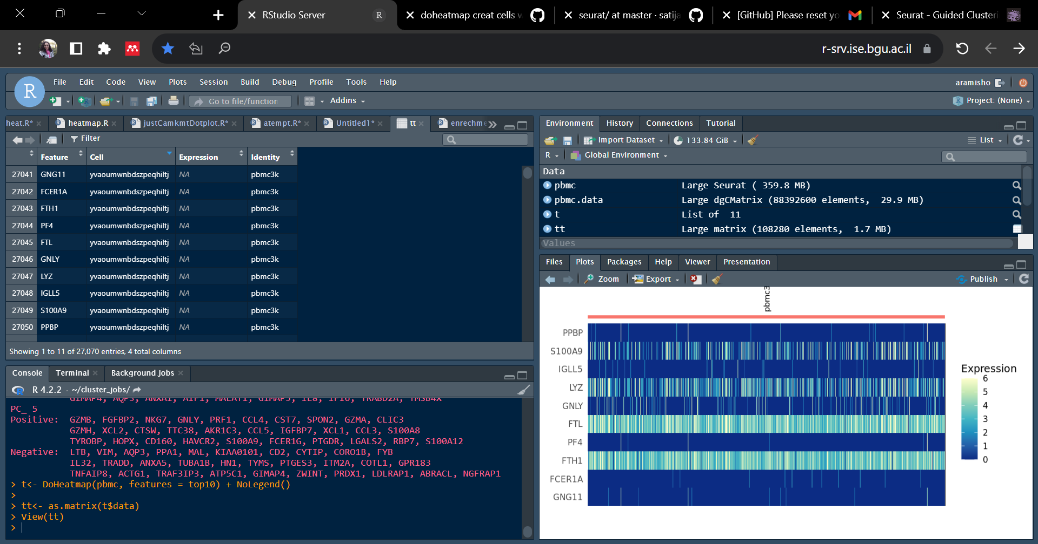Expand the pbmc.data object entry

(x=547, y=200)
